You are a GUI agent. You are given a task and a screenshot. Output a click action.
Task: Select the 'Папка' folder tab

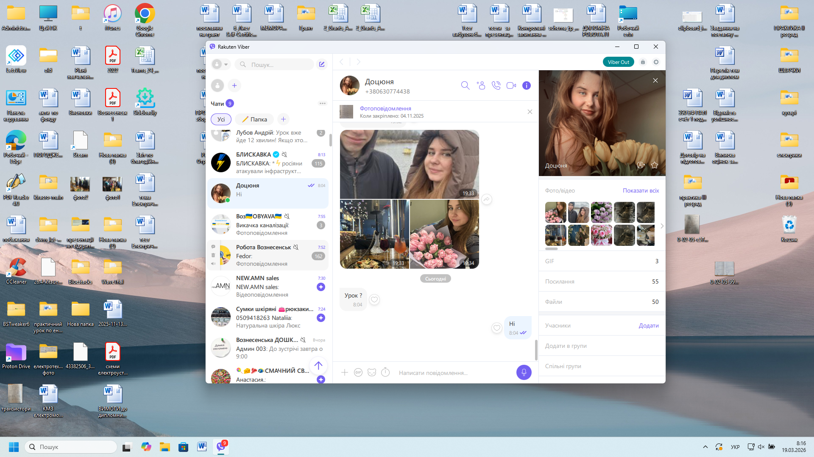[254, 119]
